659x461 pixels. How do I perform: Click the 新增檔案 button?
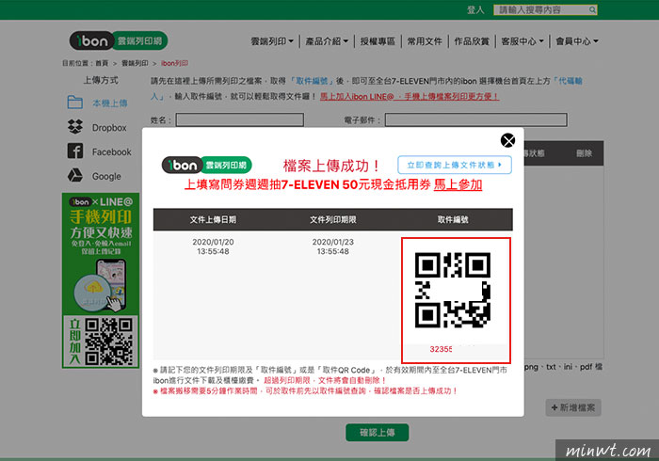pos(573,407)
